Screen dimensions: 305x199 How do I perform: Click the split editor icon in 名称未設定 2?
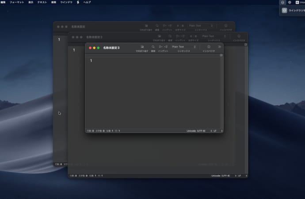click(x=246, y=44)
